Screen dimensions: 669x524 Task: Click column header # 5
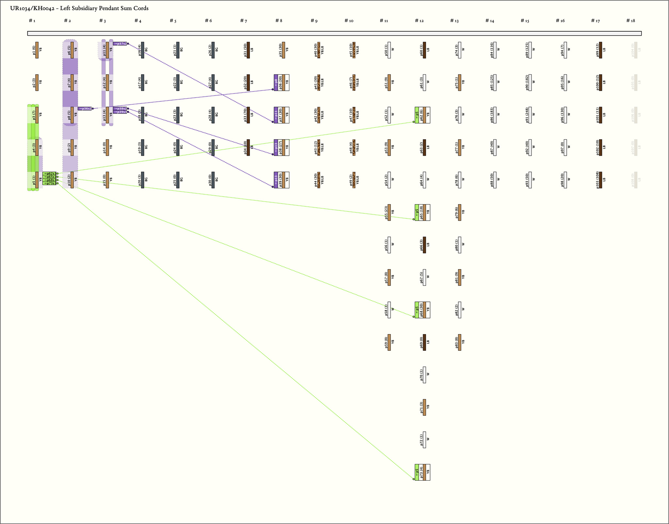pos(173,21)
